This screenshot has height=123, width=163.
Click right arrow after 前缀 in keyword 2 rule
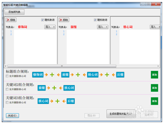(48, 88)
